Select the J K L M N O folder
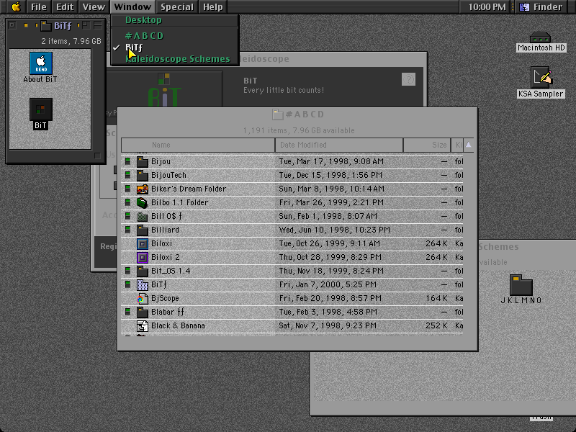576x432 pixels. 521,284
